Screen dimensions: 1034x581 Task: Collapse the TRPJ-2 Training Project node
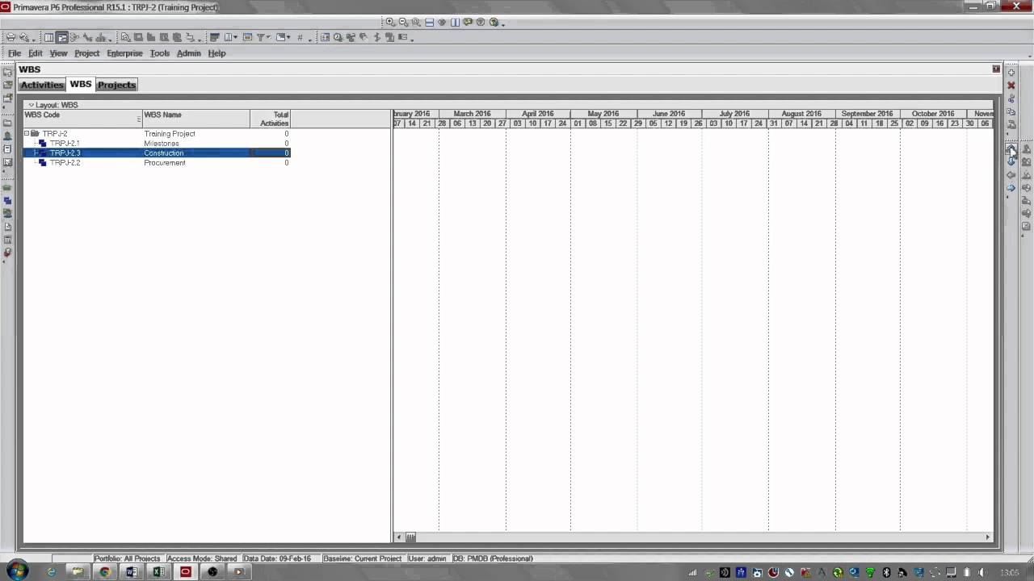(x=27, y=133)
